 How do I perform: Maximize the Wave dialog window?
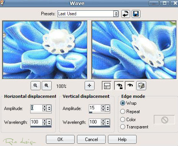tap(165, 3)
